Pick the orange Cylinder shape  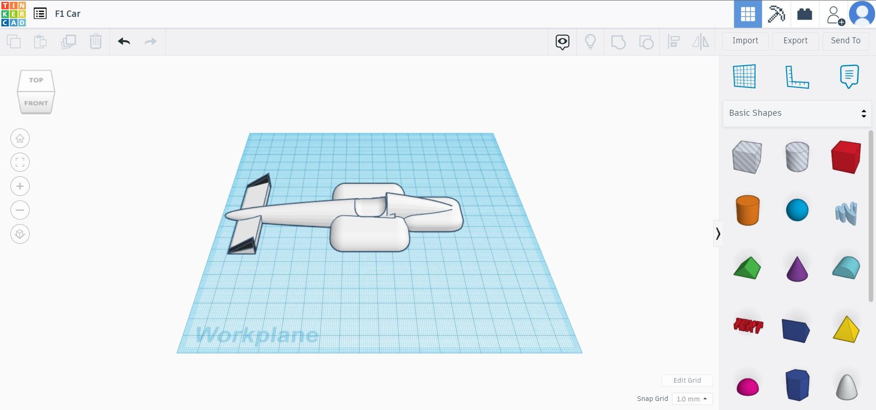pos(748,210)
